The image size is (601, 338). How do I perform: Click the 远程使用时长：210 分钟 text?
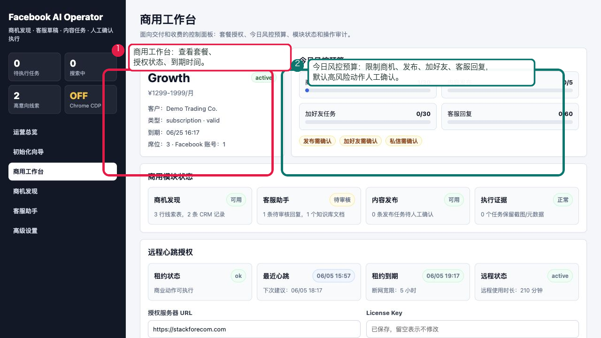[512, 291]
